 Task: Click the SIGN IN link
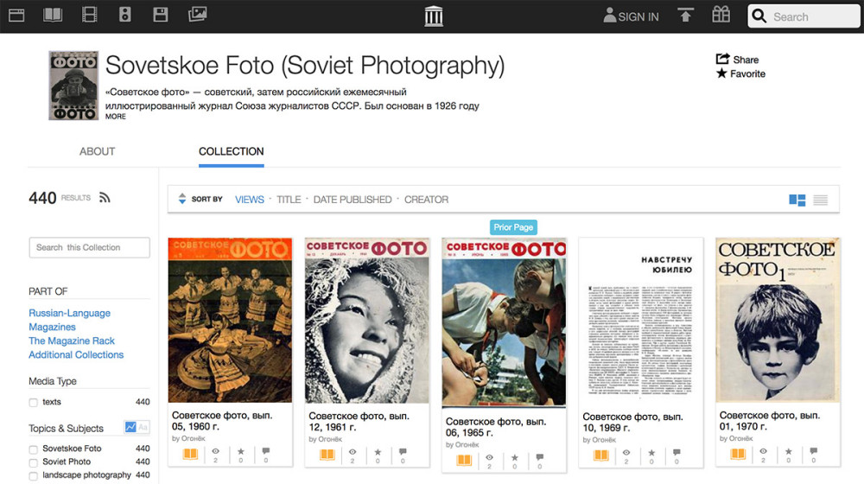(631, 16)
